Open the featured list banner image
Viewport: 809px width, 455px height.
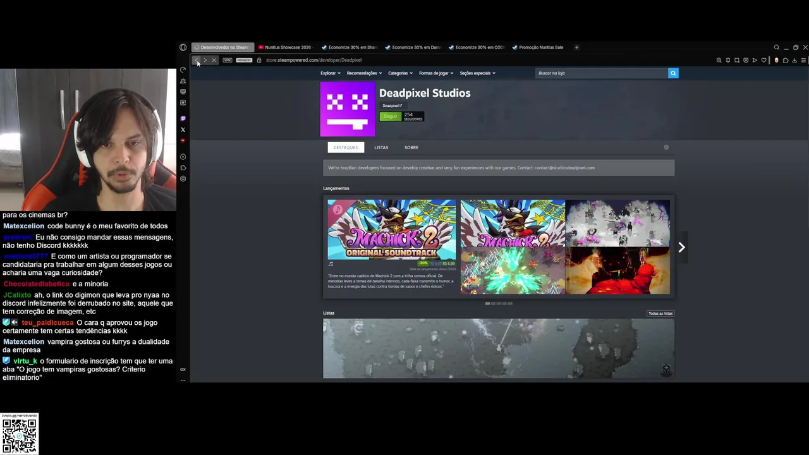click(x=499, y=348)
